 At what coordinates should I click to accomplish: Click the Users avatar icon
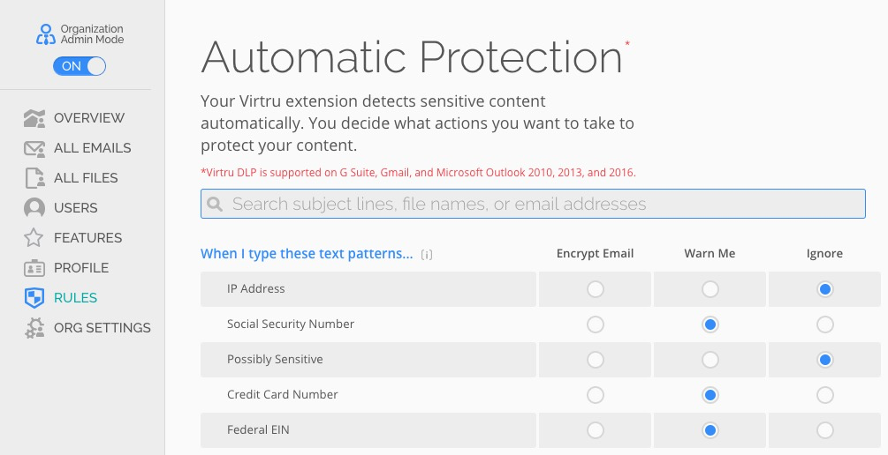34,208
